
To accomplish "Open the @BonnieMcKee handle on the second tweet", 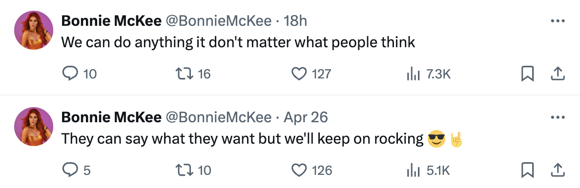I will 218,117.
